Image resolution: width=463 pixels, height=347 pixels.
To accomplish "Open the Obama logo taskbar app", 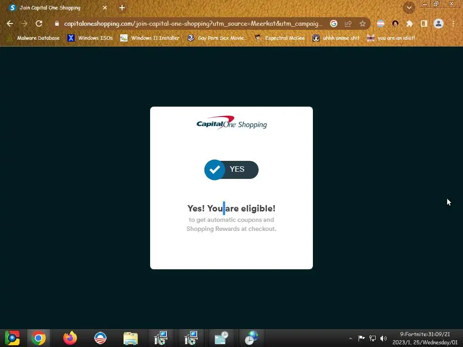I will point(100,338).
